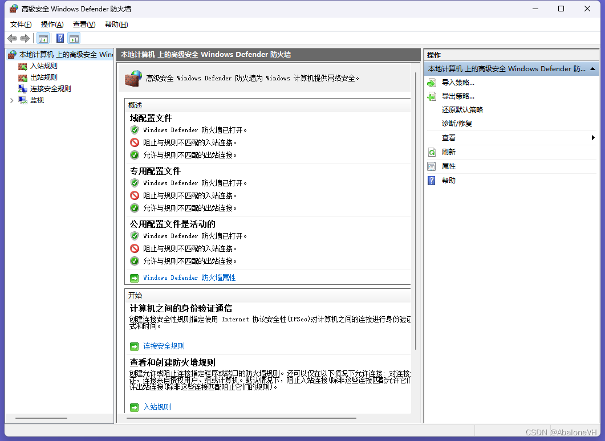The height and width of the screenshot is (441, 605).
Task: Open the 文件(F) menu
Action: [21, 24]
